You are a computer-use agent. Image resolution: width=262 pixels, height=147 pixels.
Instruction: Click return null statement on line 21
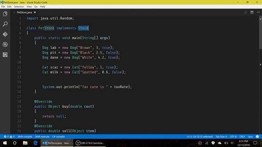(x=54, y=116)
